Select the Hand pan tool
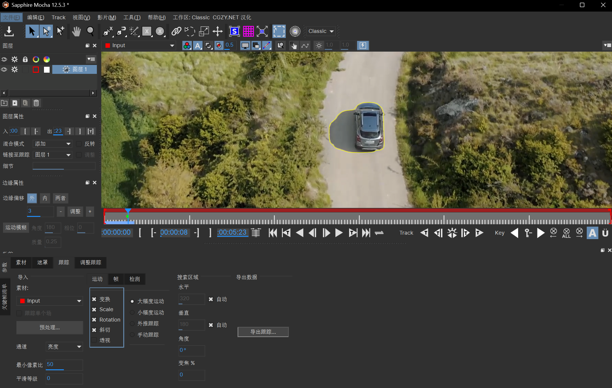 (76, 31)
